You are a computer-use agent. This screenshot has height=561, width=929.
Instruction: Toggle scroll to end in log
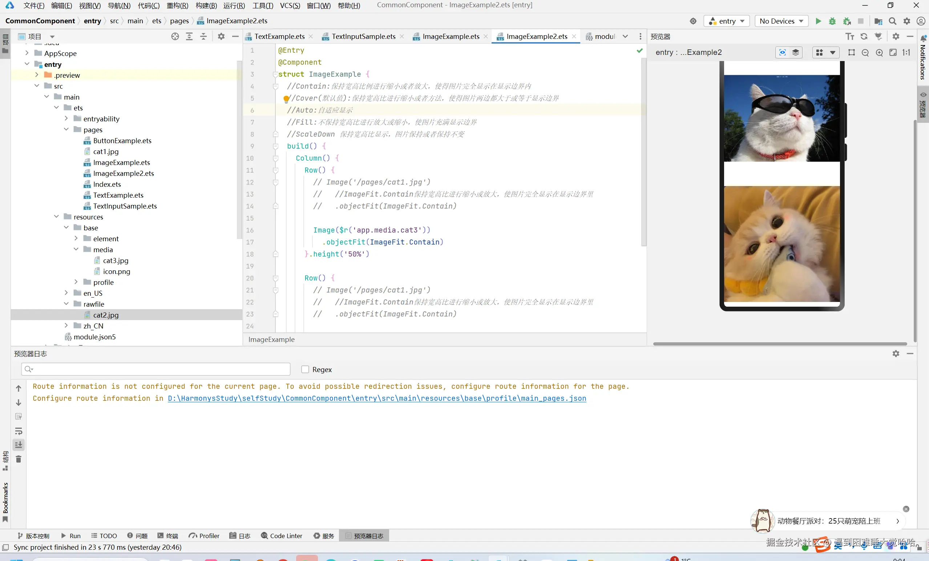pos(19,445)
